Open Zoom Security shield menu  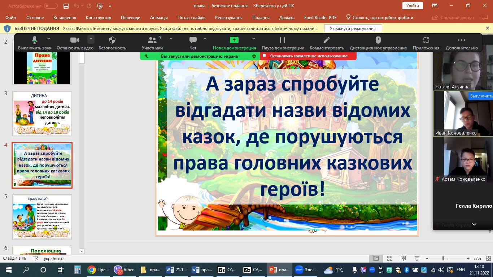pos(112,43)
